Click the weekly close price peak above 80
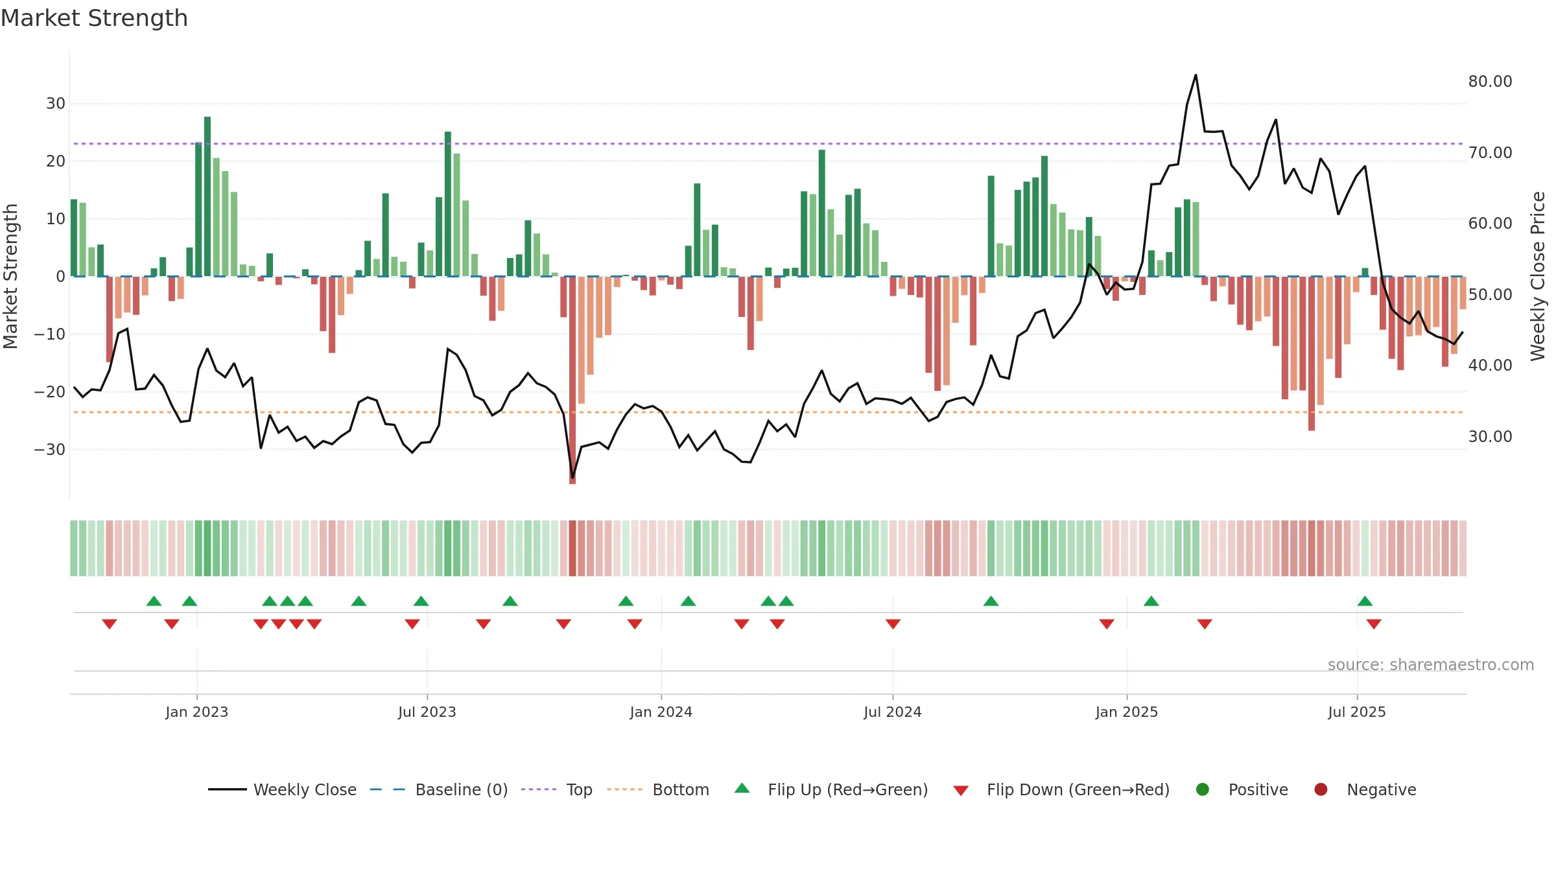The width and height of the screenshot is (1556, 875). tap(1196, 76)
